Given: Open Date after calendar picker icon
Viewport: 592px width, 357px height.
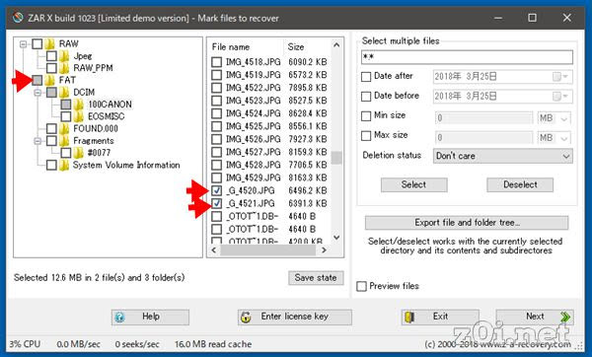Looking at the screenshot, I should pyautogui.click(x=560, y=77).
